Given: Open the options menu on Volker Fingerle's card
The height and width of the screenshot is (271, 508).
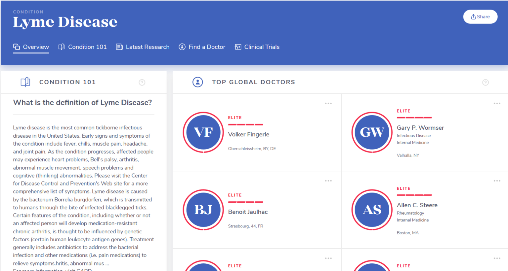Looking at the screenshot, I should (x=328, y=103).
